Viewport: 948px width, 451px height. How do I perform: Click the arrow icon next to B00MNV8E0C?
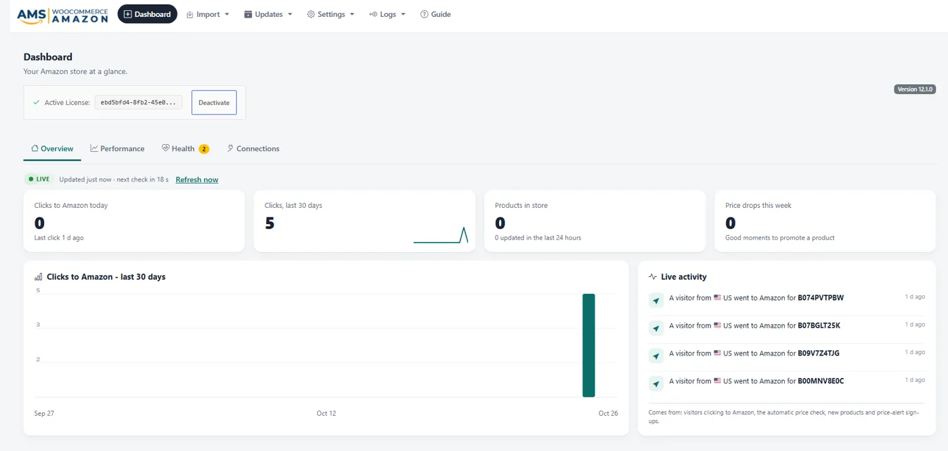(x=656, y=384)
